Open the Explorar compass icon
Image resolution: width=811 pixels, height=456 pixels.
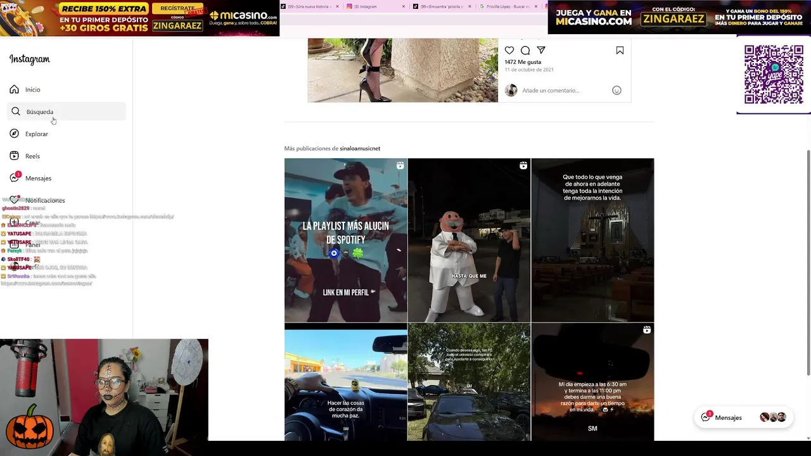15,134
